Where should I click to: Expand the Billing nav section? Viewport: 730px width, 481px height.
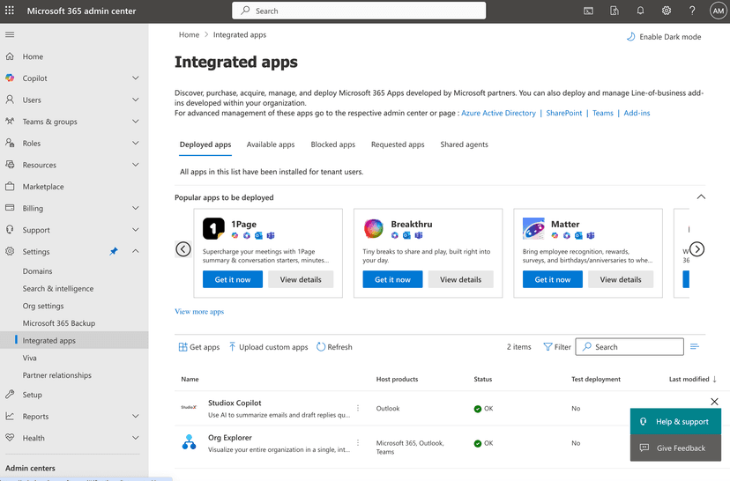(x=136, y=208)
